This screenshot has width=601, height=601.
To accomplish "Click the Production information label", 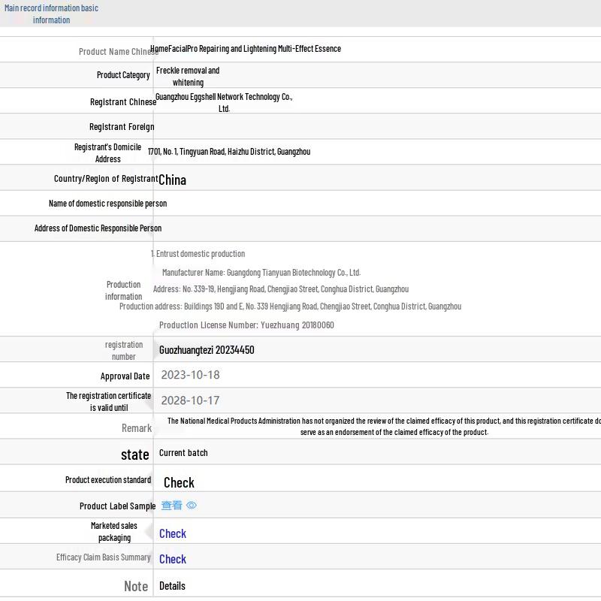I will [123, 290].
